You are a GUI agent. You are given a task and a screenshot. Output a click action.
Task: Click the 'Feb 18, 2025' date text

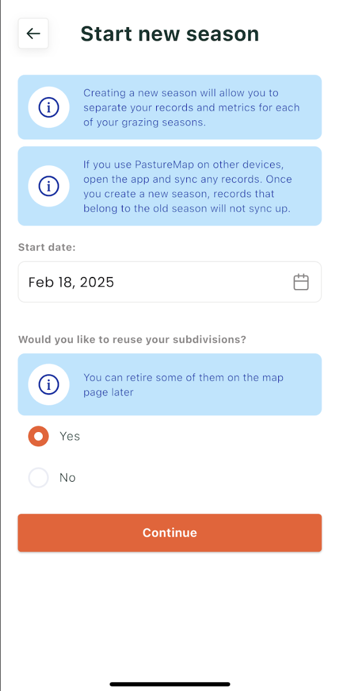[71, 282]
